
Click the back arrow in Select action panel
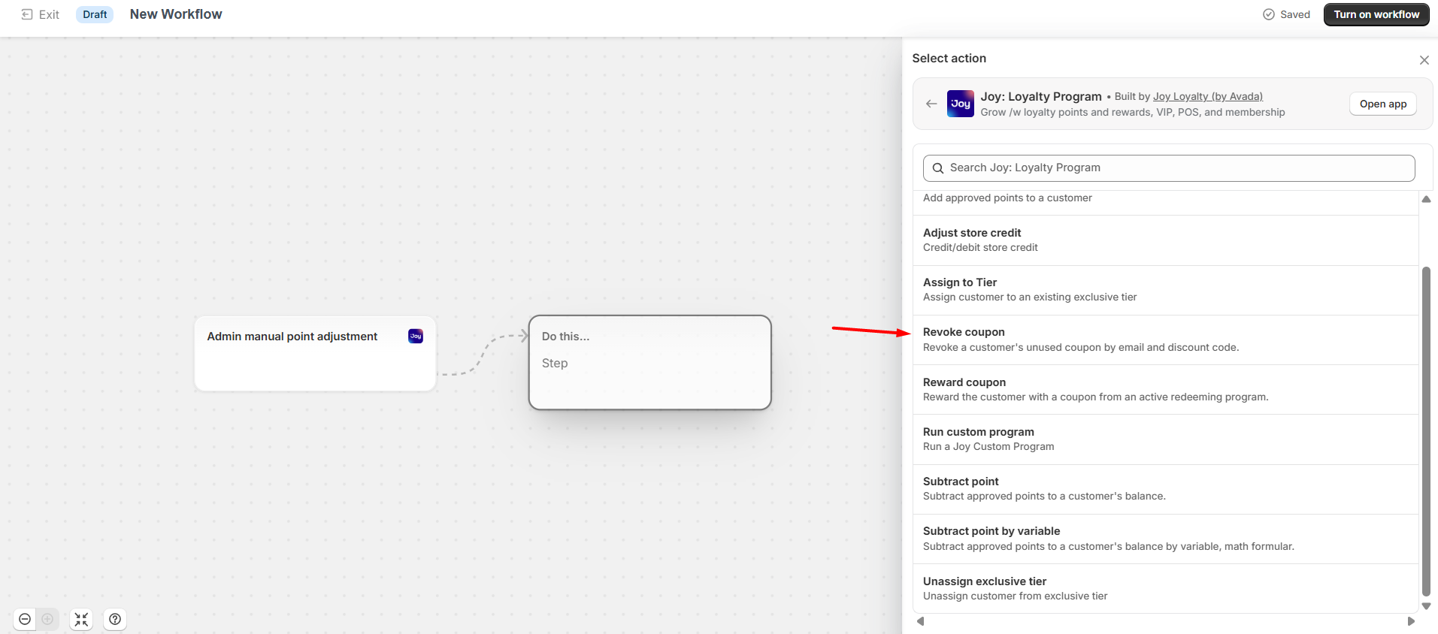click(x=931, y=104)
